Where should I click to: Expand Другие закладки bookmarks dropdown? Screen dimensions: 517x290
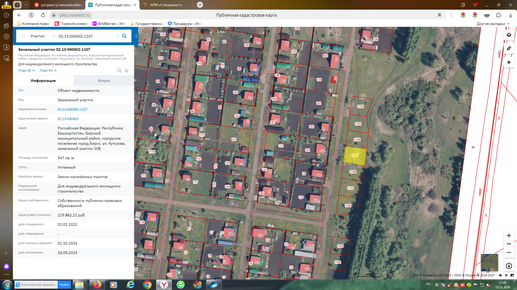493,24
